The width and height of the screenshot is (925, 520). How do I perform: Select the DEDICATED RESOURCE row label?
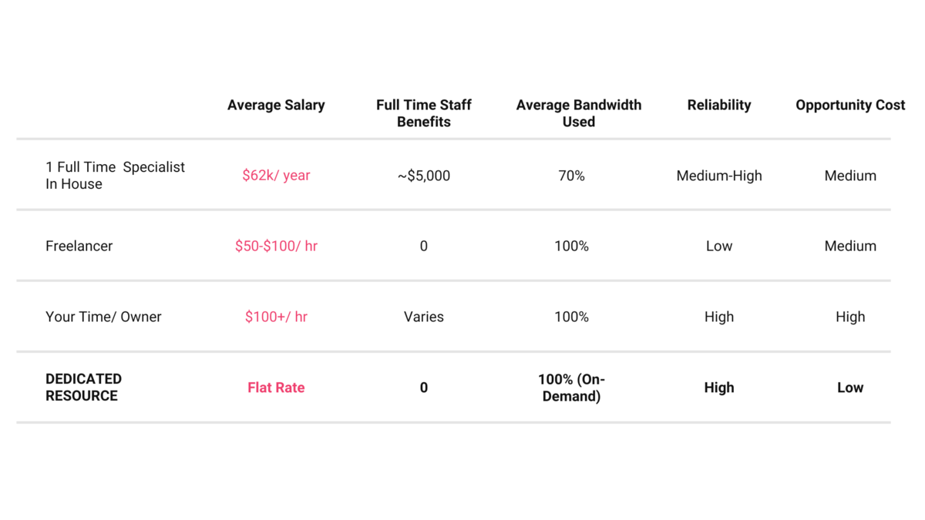click(83, 387)
